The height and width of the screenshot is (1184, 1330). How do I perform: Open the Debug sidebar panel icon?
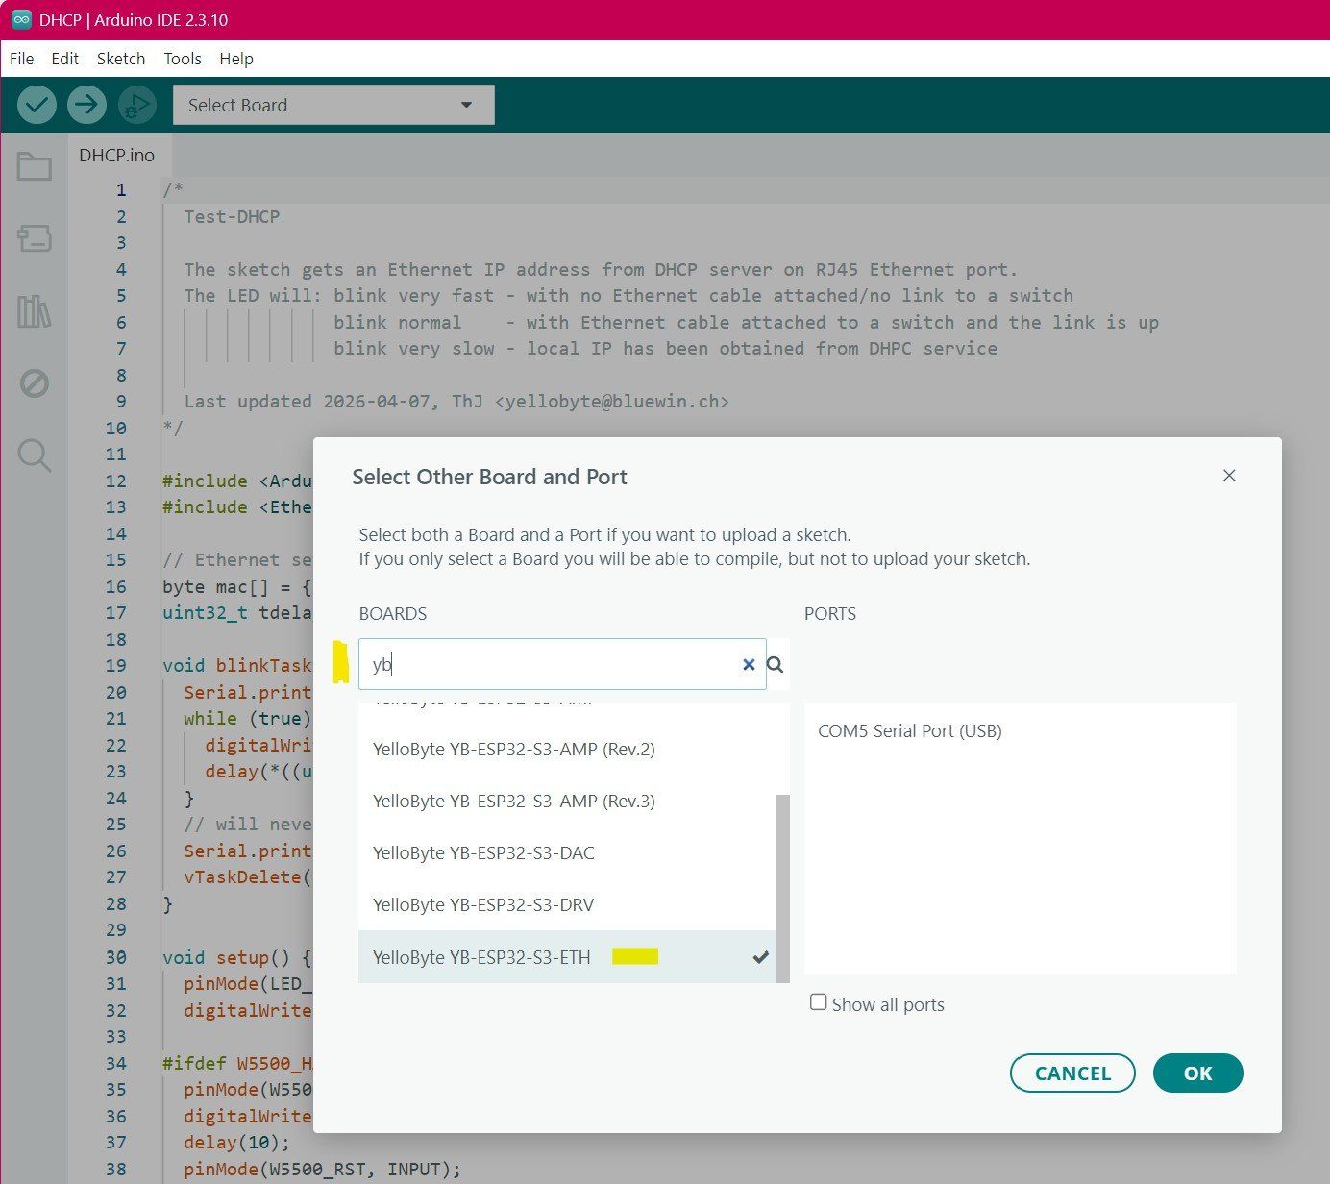coord(34,383)
